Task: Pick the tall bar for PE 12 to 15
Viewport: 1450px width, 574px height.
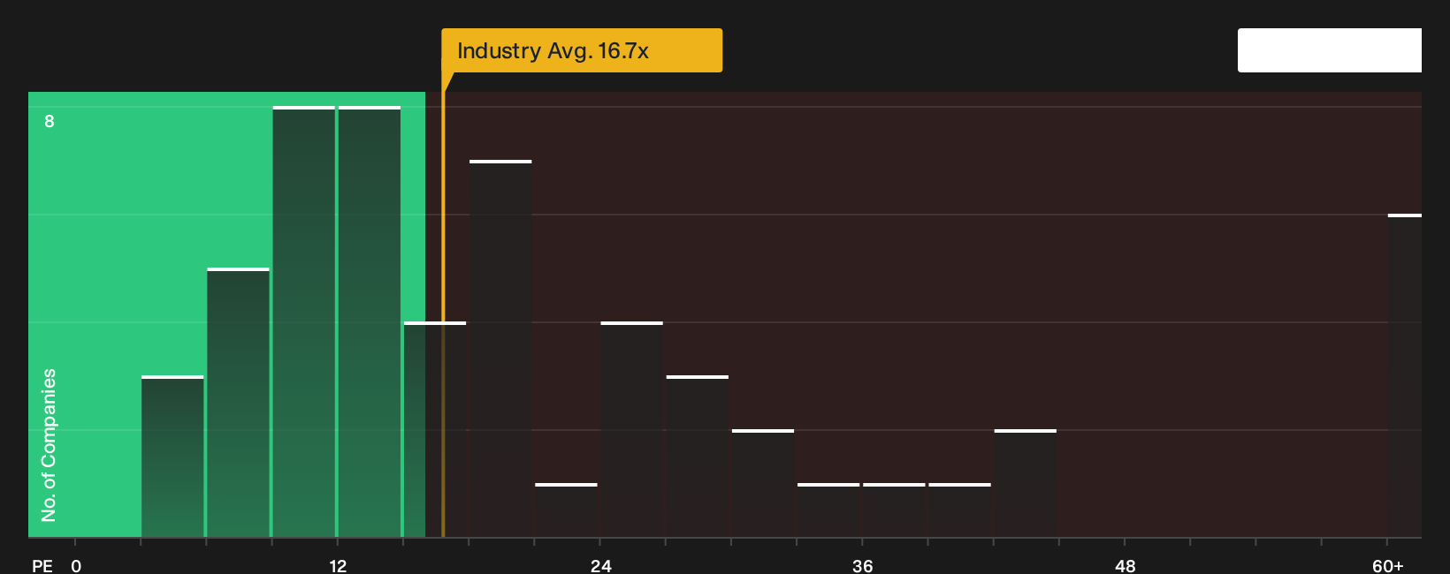Action: pos(370,321)
